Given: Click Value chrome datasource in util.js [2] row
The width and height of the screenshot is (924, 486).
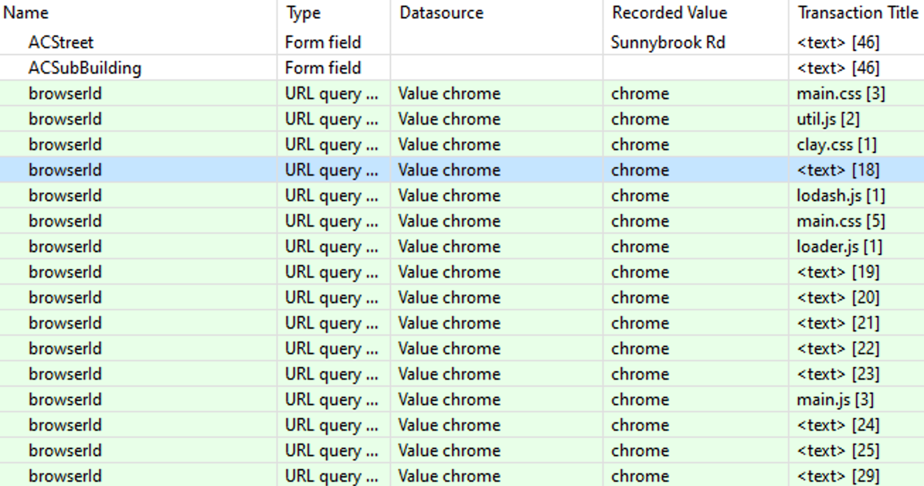Looking at the screenshot, I should [x=449, y=119].
